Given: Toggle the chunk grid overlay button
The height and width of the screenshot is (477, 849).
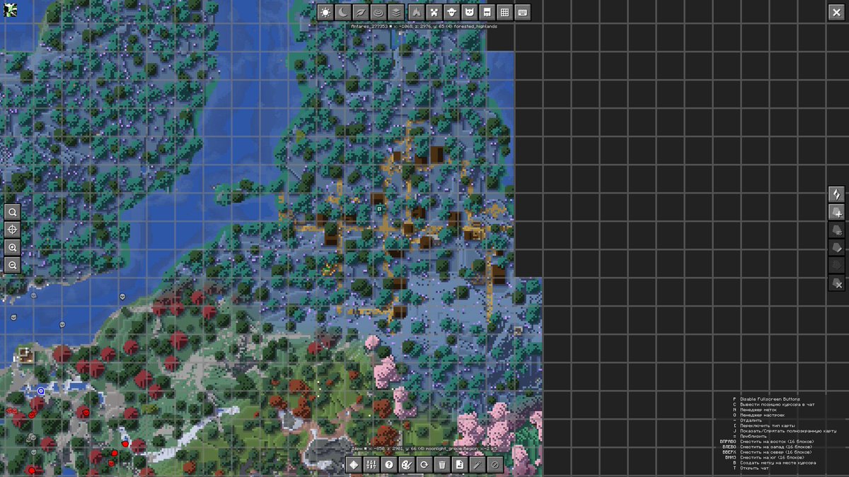Looking at the screenshot, I should pyautogui.click(x=505, y=12).
